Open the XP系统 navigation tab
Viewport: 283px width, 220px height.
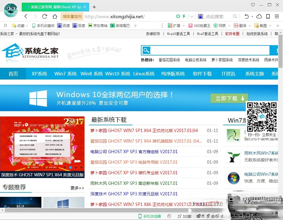click(39, 74)
